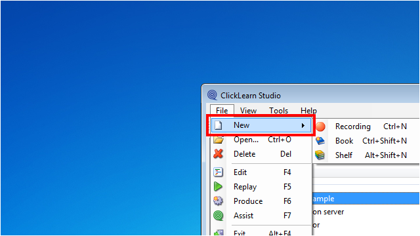Select New in the File menu
The image size is (420, 236).
tap(261, 125)
